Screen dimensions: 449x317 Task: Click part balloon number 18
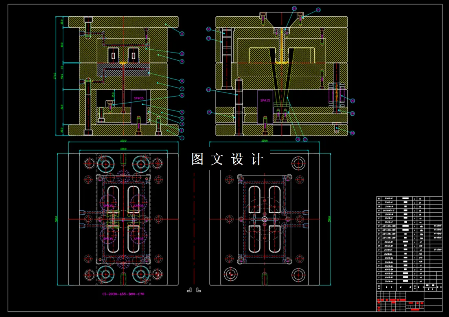pyautogui.click(x=352, y=133)
